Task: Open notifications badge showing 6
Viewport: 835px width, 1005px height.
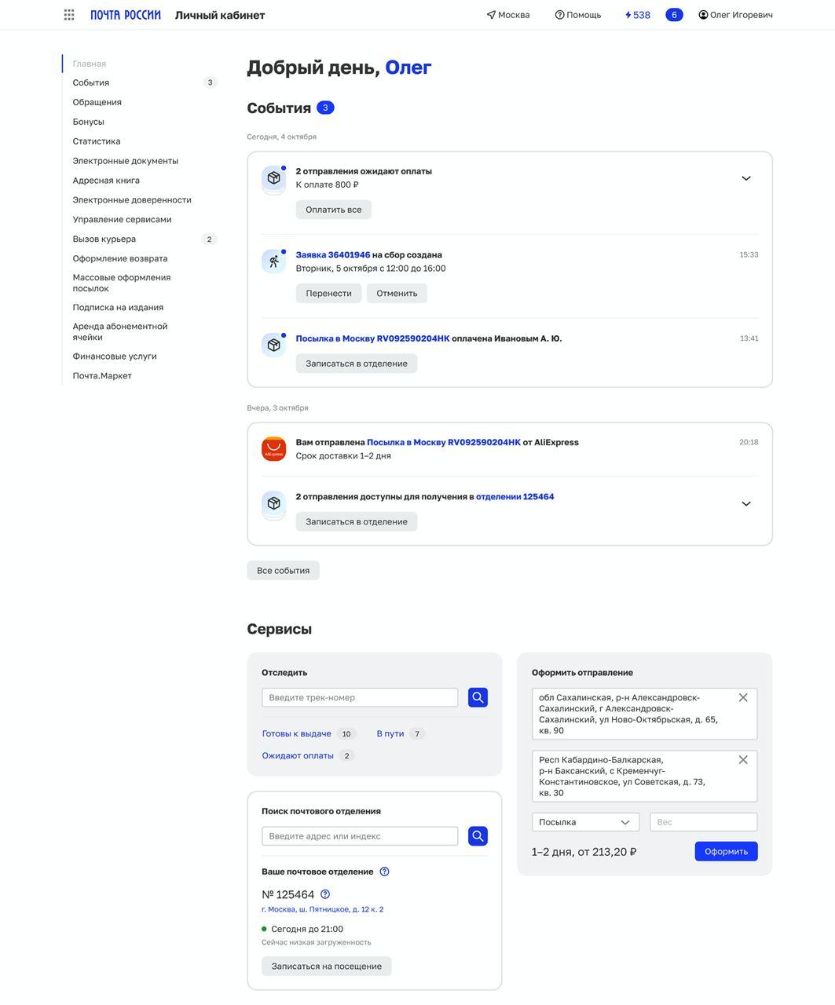Action: pos(674,15)
